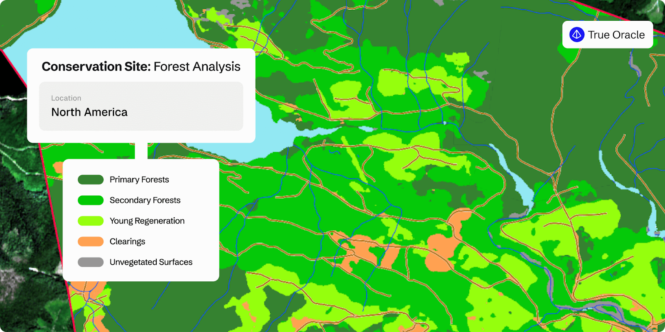The width and height of the screenshot is (665, 332).
Task: Select the Unvegetated Surfaces gray swatch
Action: pos(91,262)
